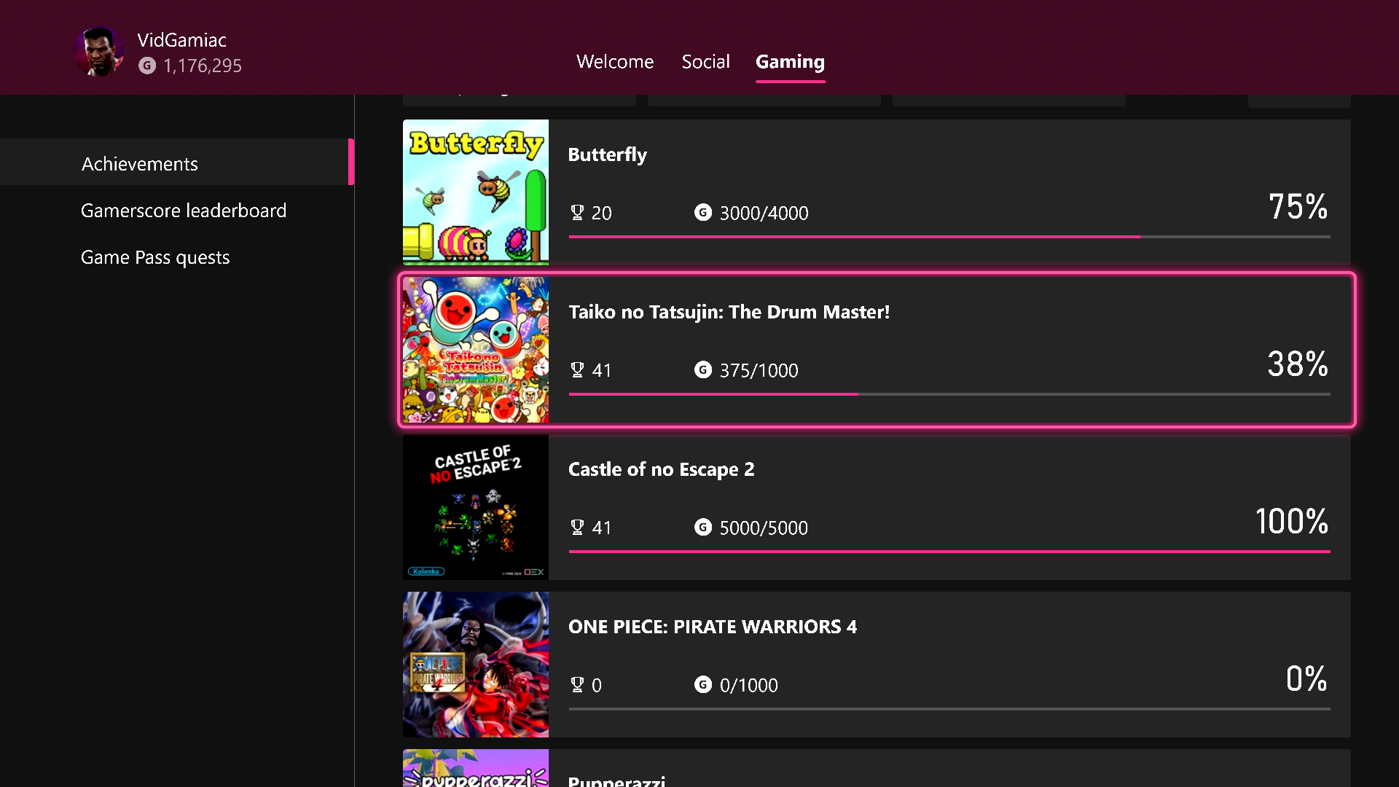Select the Butterfly game title

[x=607, y=155]
